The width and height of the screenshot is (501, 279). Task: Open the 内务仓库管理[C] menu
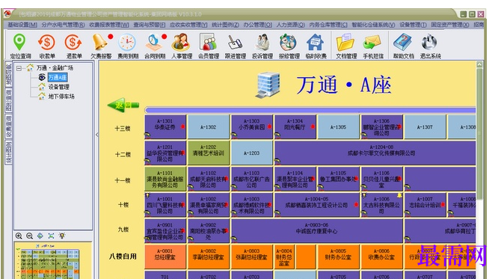[x=328, y=25]
